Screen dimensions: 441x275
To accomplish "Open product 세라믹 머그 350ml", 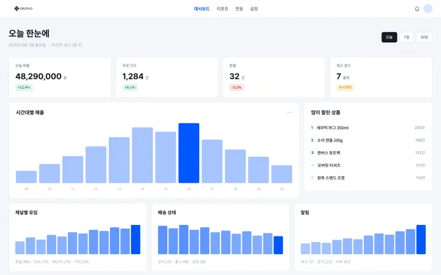I will (368, 128).
